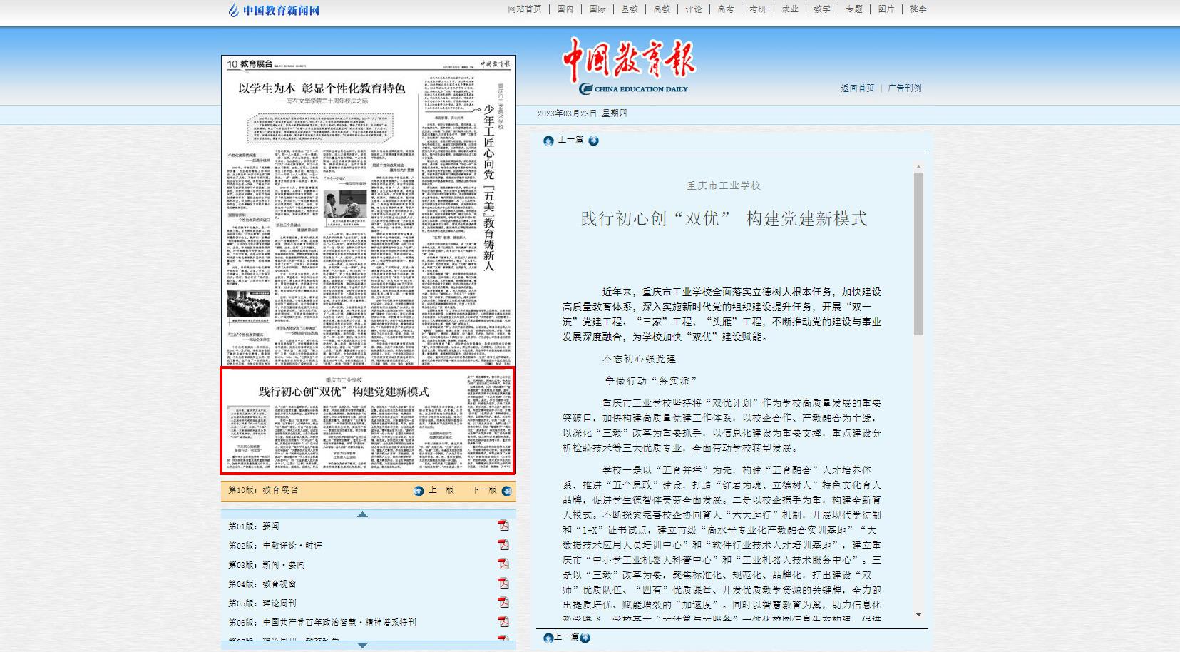This screenshot has width=1180, height=652.
Task: Open the 广告刊例 link
Action: click(x=904, y=88)
